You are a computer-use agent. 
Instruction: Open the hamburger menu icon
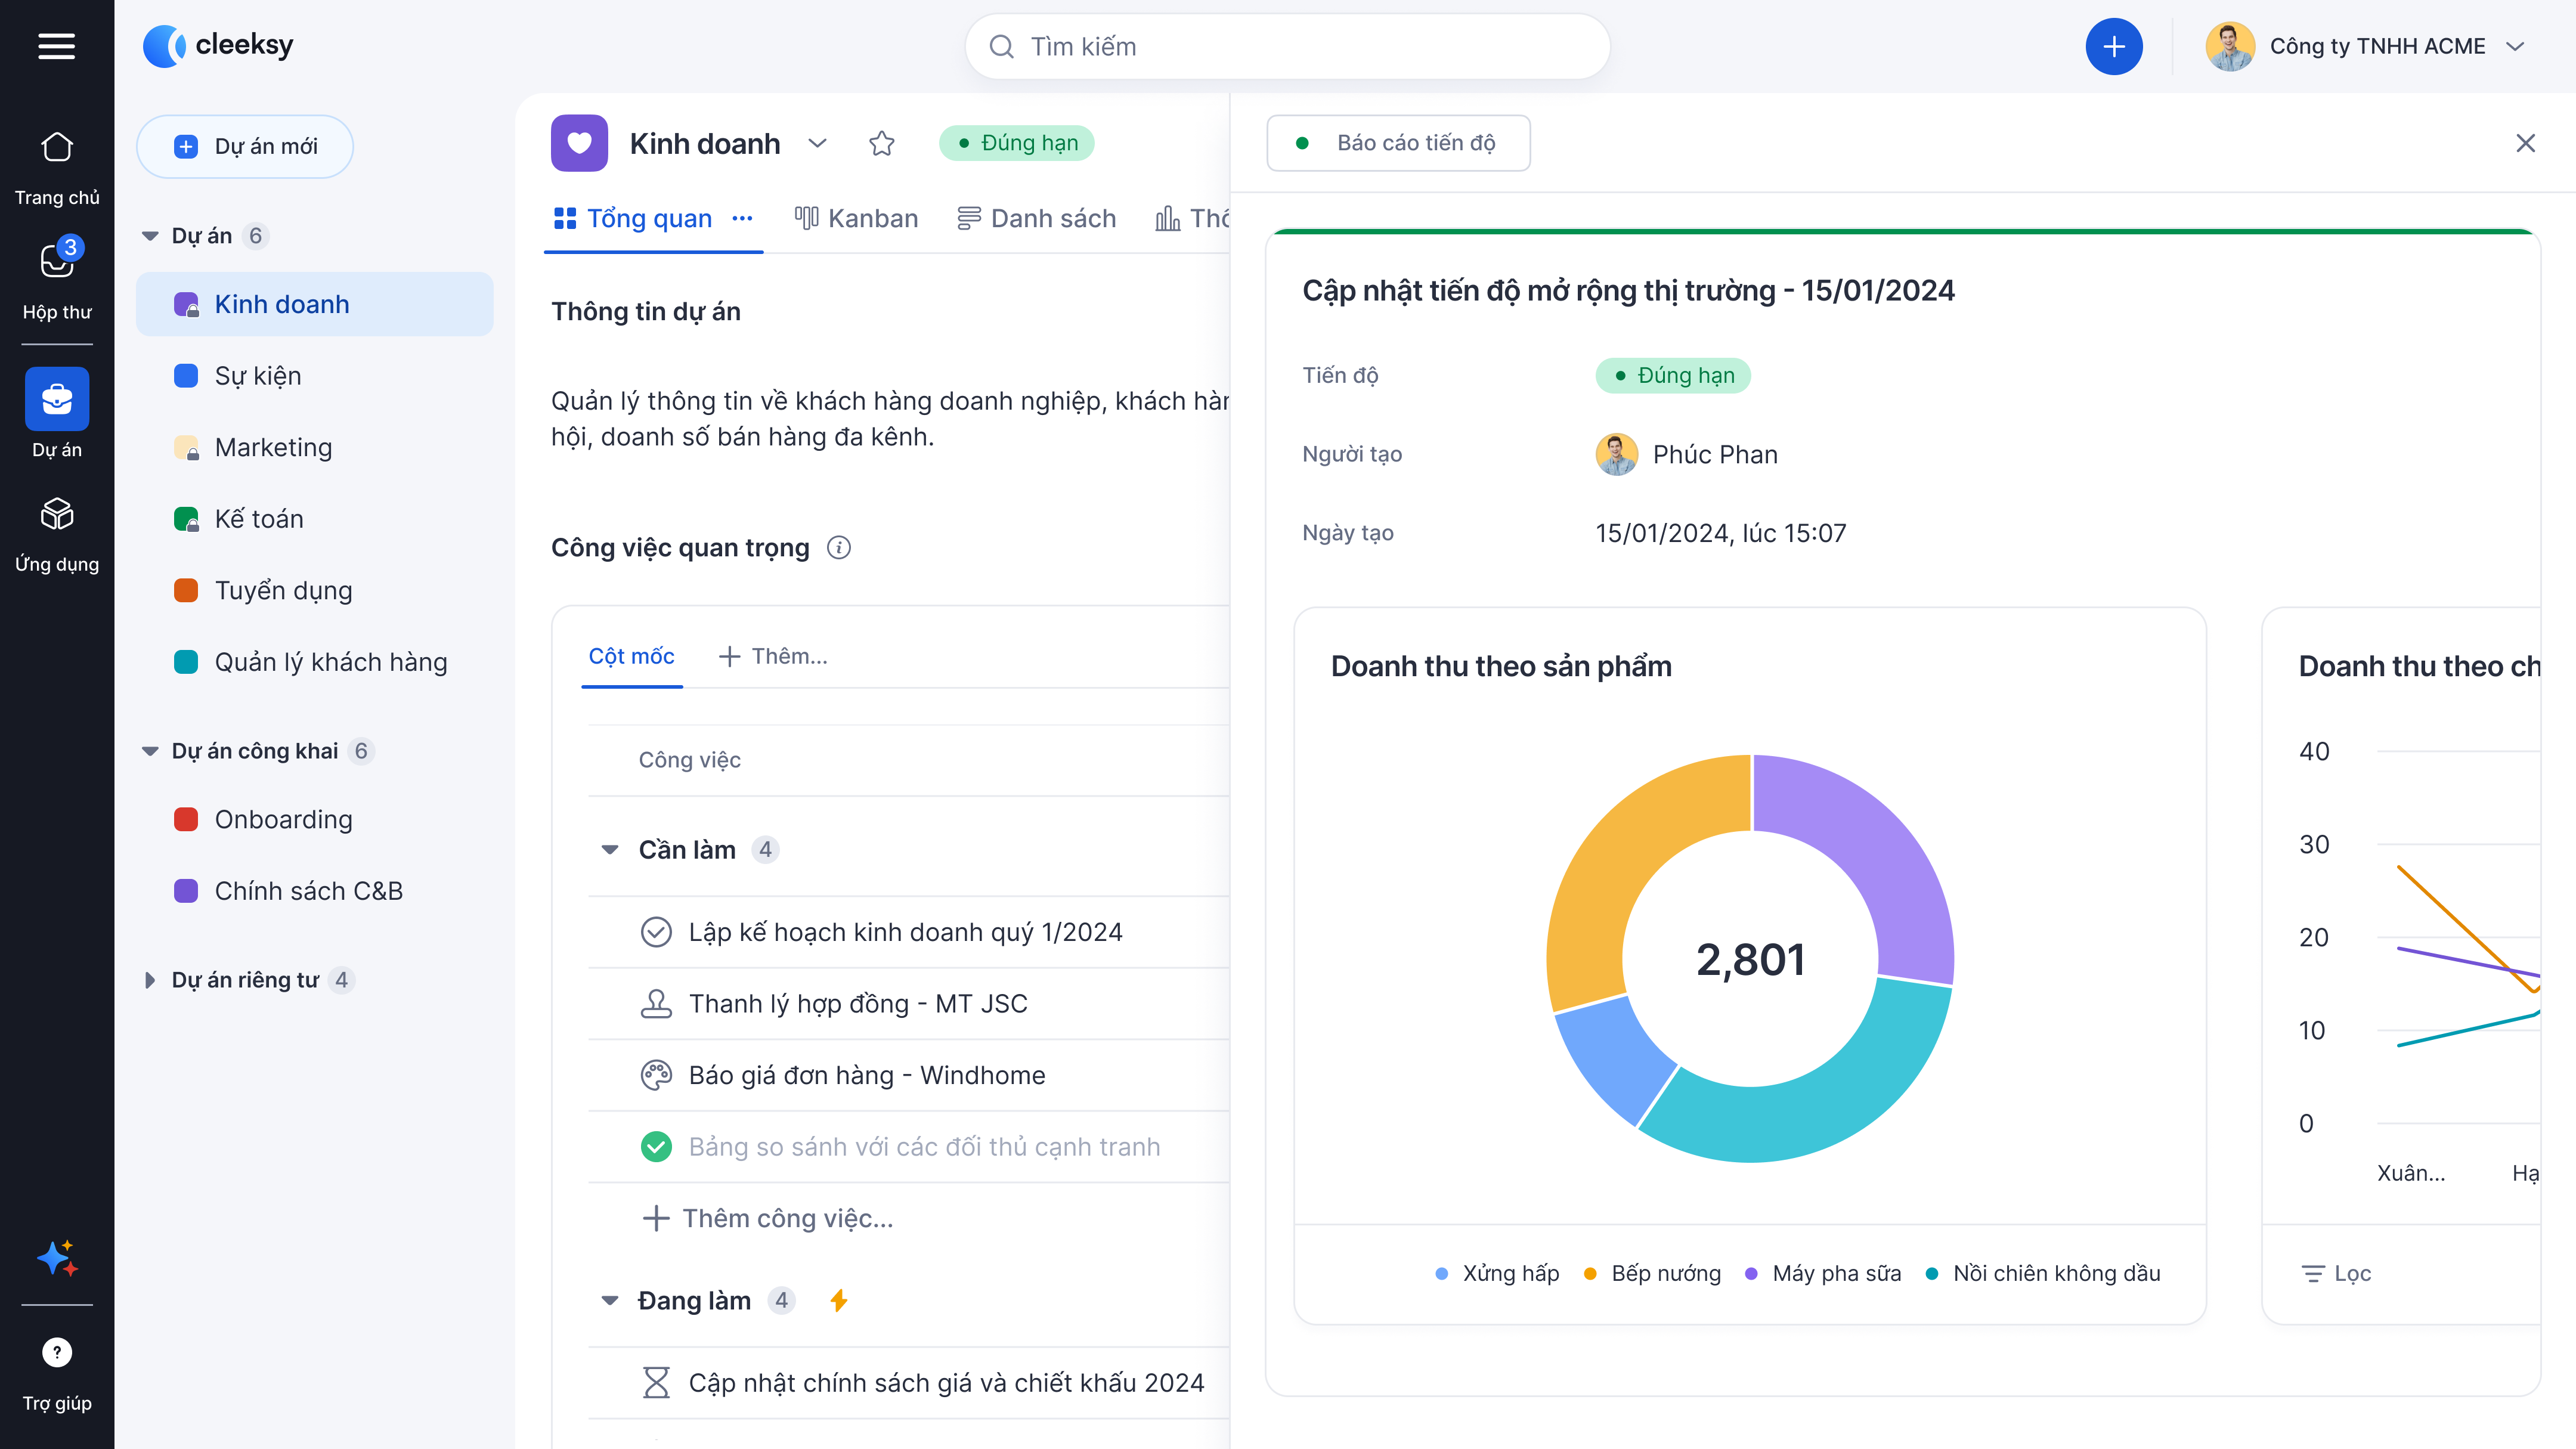tap(56, 46)
